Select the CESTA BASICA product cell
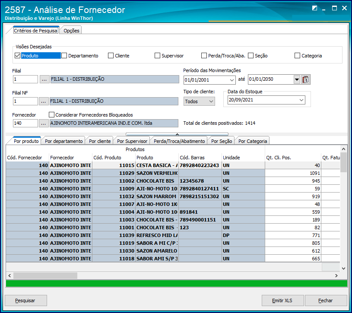352x313 pixels. (157, 165)
